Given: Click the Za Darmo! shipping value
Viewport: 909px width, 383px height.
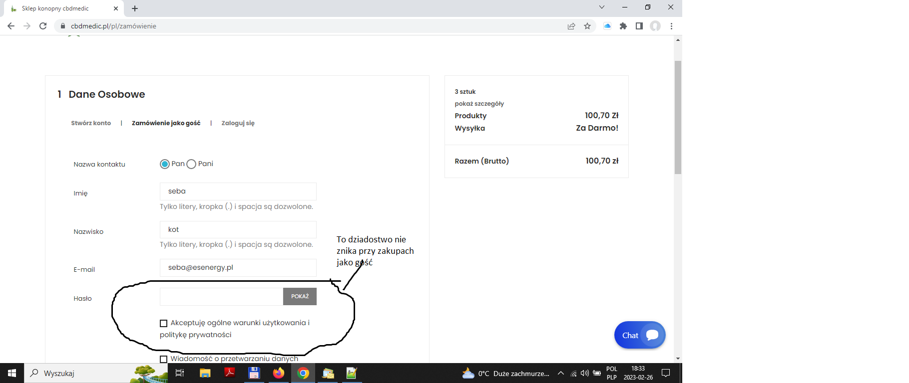Looking at the screenshot, I should click(597, 128).
